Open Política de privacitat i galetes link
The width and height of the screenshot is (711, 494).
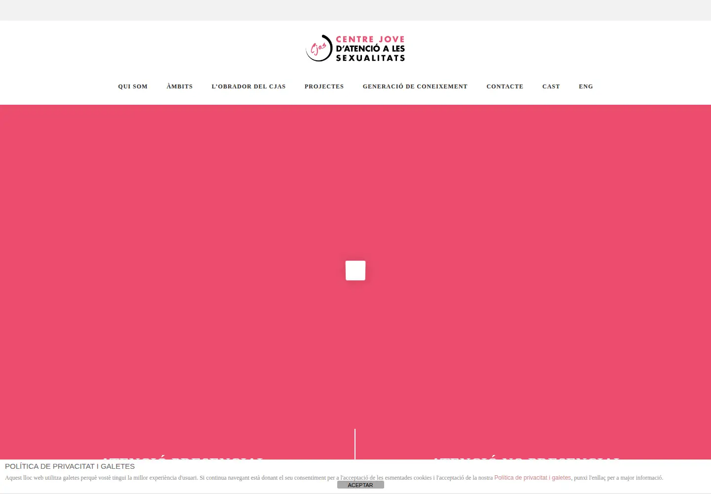click(532, 478)
